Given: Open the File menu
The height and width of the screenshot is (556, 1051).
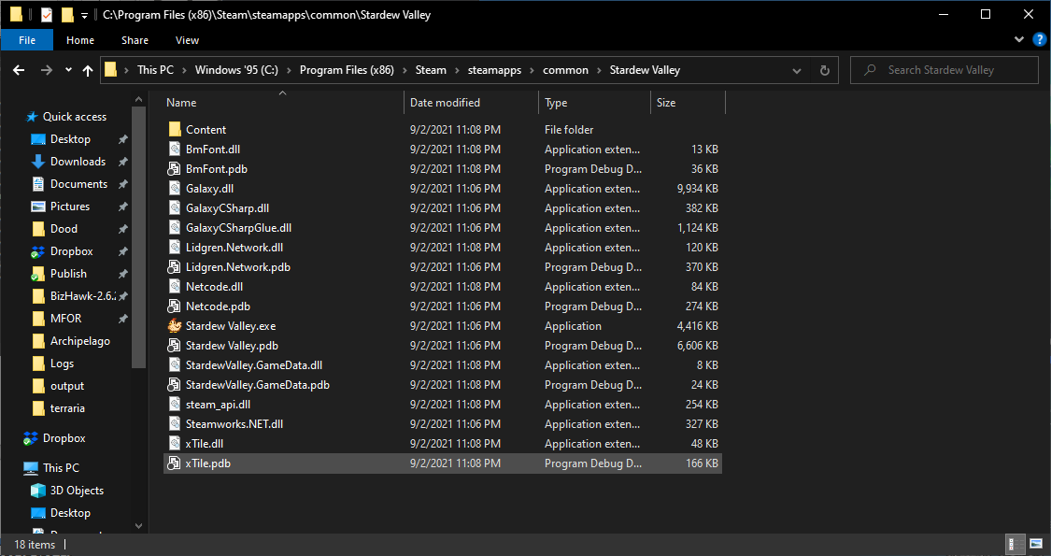Looking at the screenshot, I should (x=27, y=40).
